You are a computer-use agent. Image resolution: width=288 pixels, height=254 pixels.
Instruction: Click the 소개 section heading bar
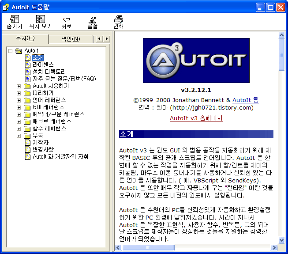[x=196, y=134]
